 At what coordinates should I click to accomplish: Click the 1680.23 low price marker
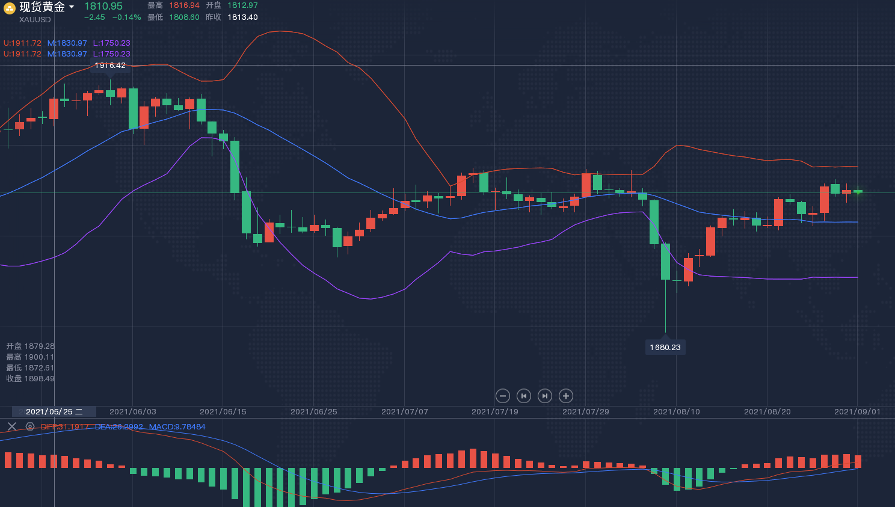coord(665,347)
